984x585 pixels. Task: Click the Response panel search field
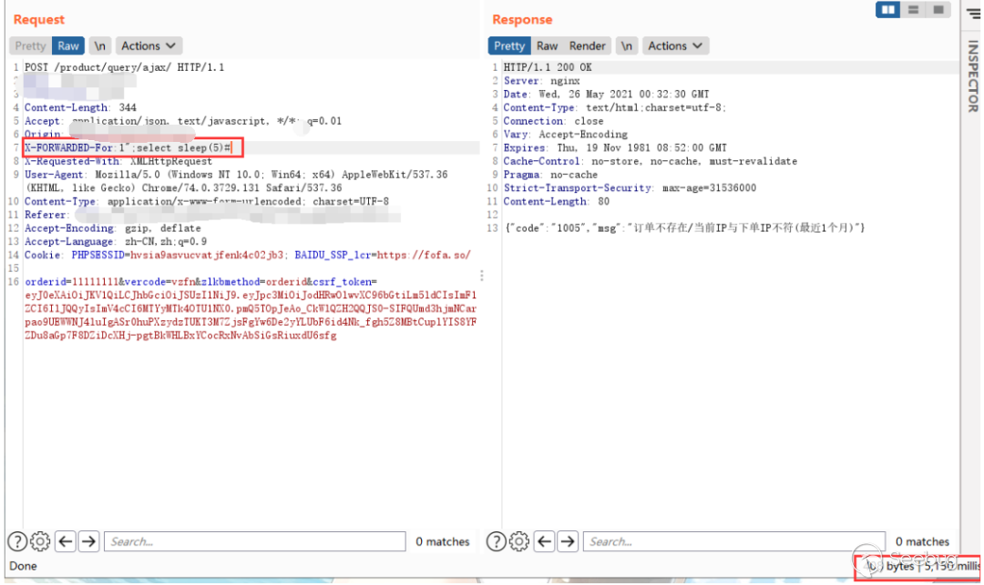[733, 541]
